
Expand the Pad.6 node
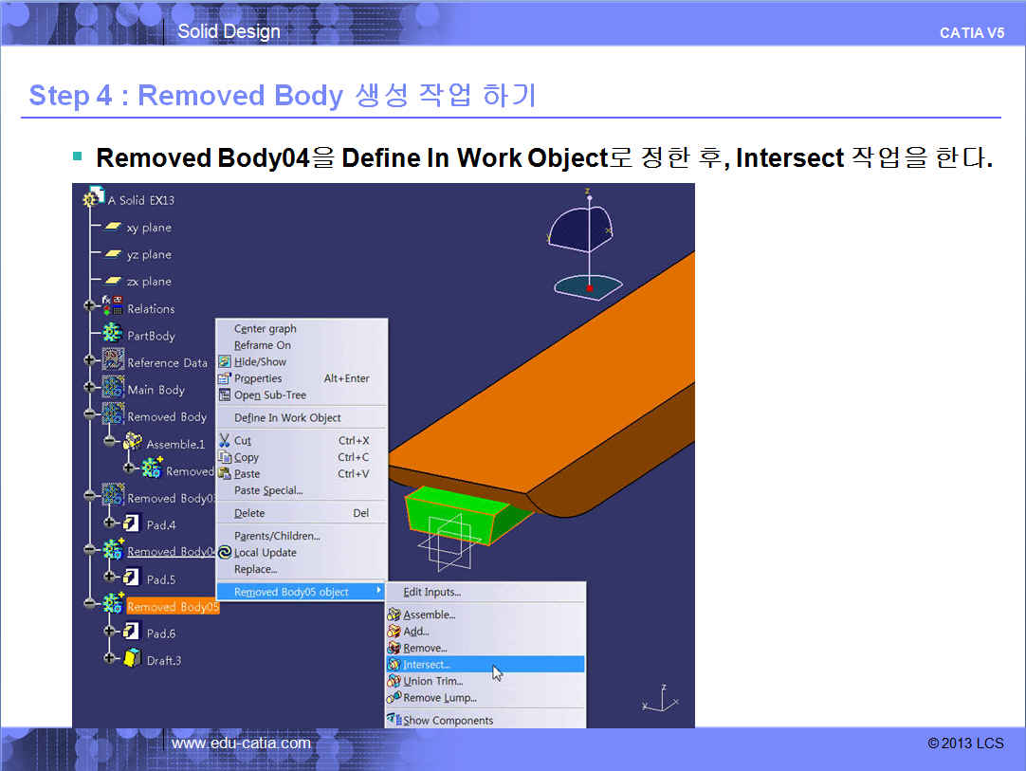tap(109, 631)
